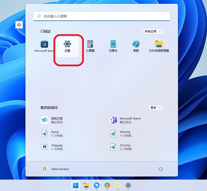The width and height of the screenshot is (207, 191).
Task: Open the File Explorer taskbar icon
Action: pyautogui.click(x=86, y=185)
